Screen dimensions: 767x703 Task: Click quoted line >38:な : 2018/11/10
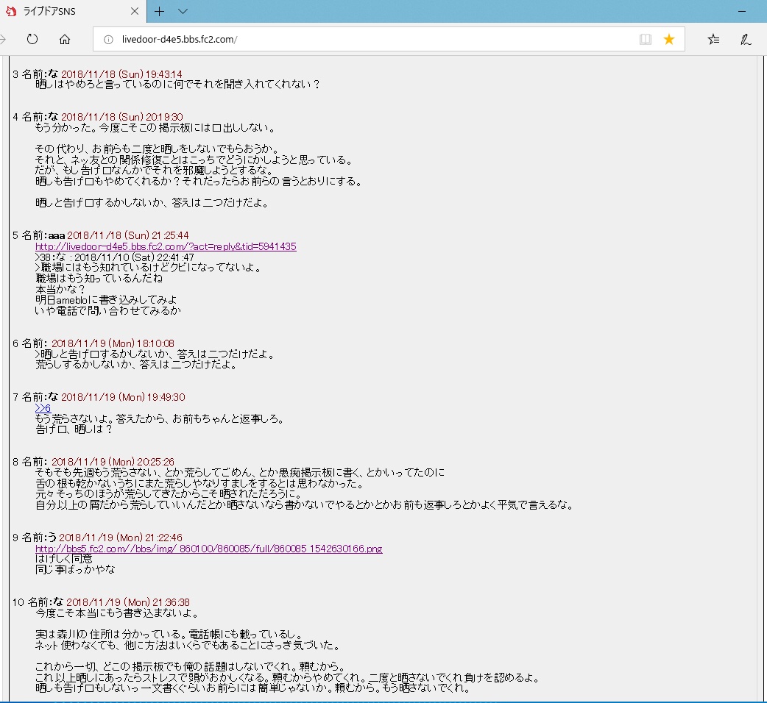[x=115, y=257]
